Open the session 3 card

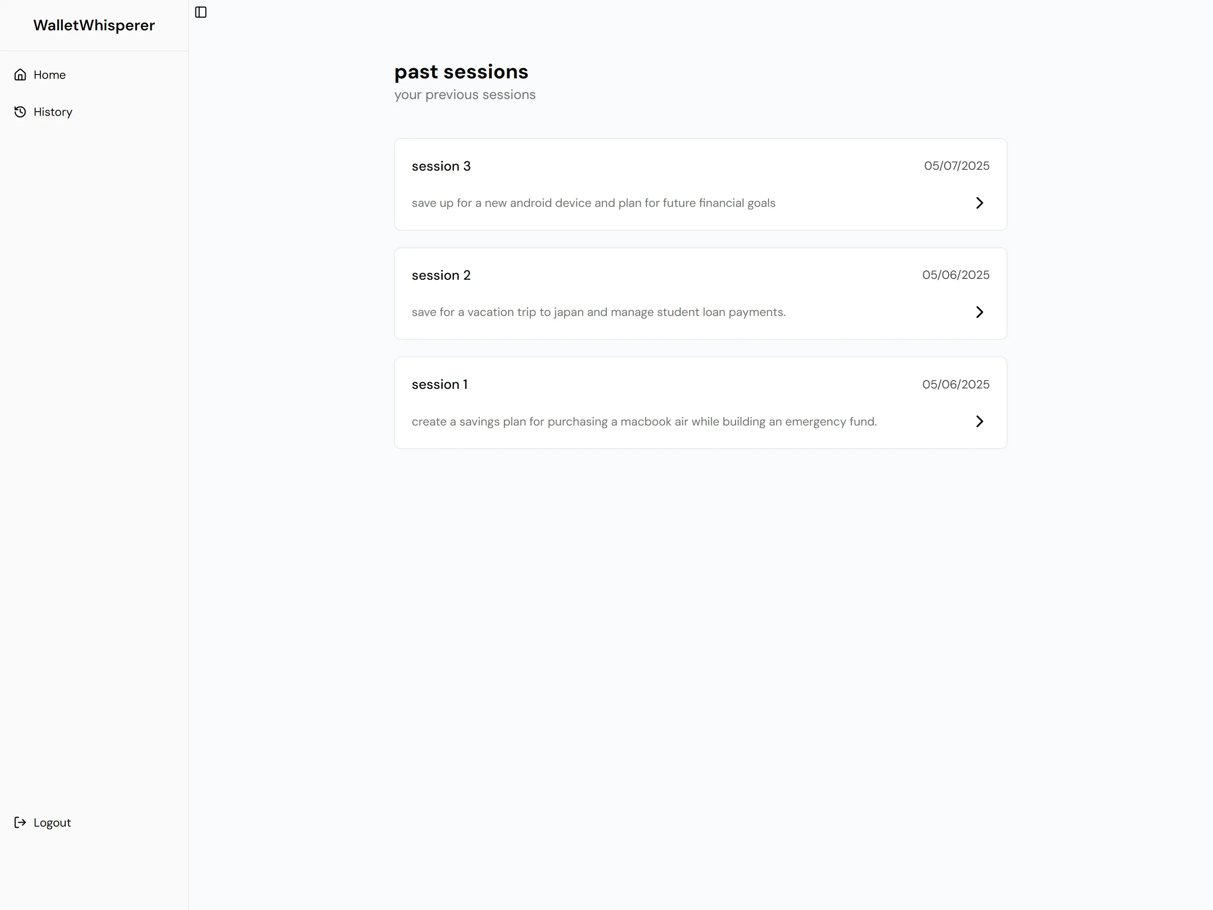(700, 184)
